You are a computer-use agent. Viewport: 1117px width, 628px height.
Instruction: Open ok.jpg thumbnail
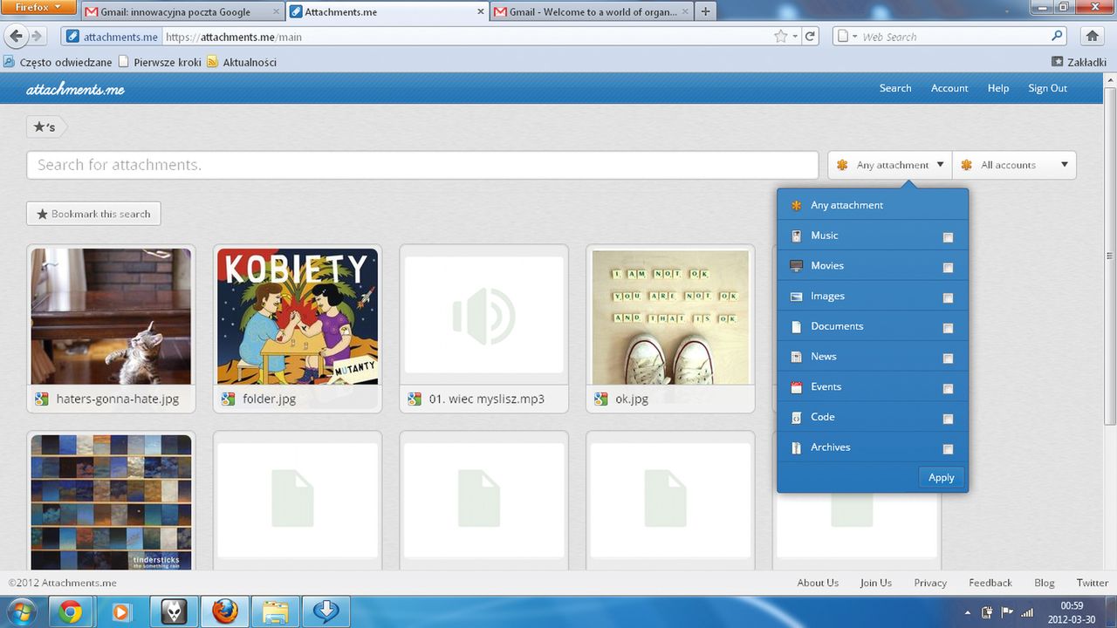click(x=670, y=317)
